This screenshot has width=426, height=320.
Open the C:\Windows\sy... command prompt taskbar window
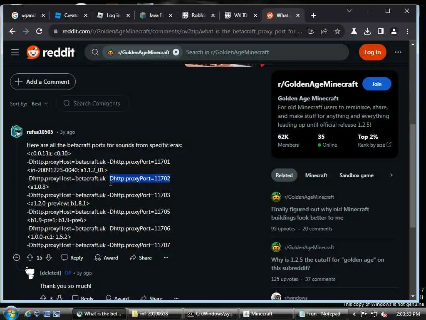(x=211, y=314)
